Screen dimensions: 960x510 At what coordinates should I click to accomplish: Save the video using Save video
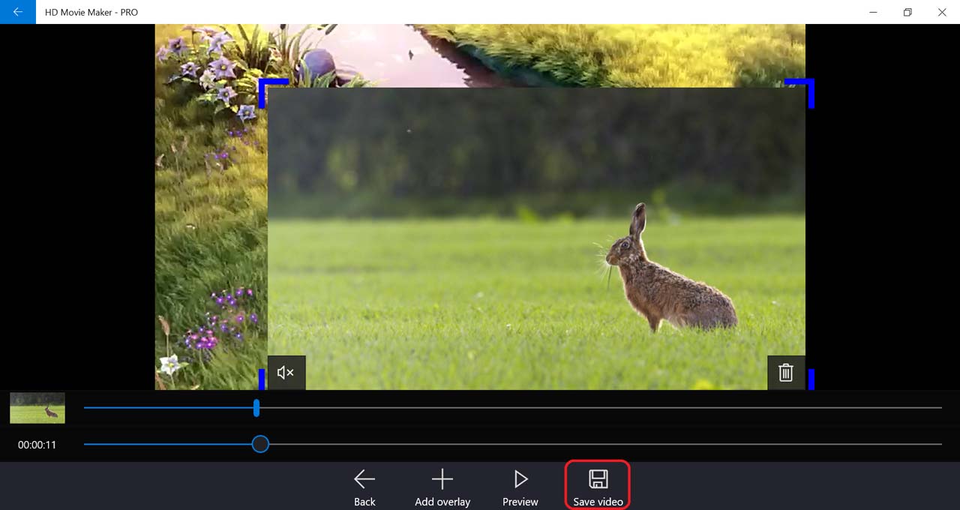point(598,487)
